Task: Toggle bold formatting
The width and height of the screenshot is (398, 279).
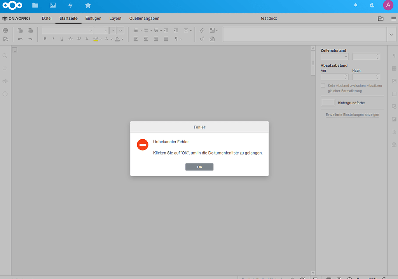Action: click(x=45, y=39)
